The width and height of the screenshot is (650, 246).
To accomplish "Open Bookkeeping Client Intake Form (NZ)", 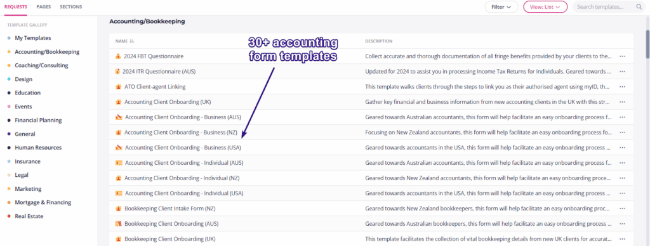I will [x=169, y=209].
